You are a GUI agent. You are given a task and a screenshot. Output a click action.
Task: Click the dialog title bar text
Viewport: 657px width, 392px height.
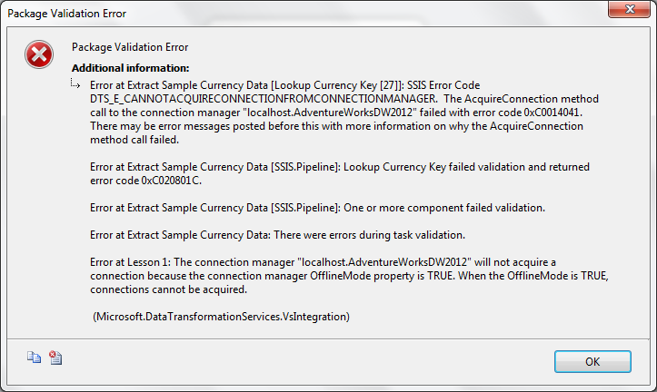(x=66, y=14)
